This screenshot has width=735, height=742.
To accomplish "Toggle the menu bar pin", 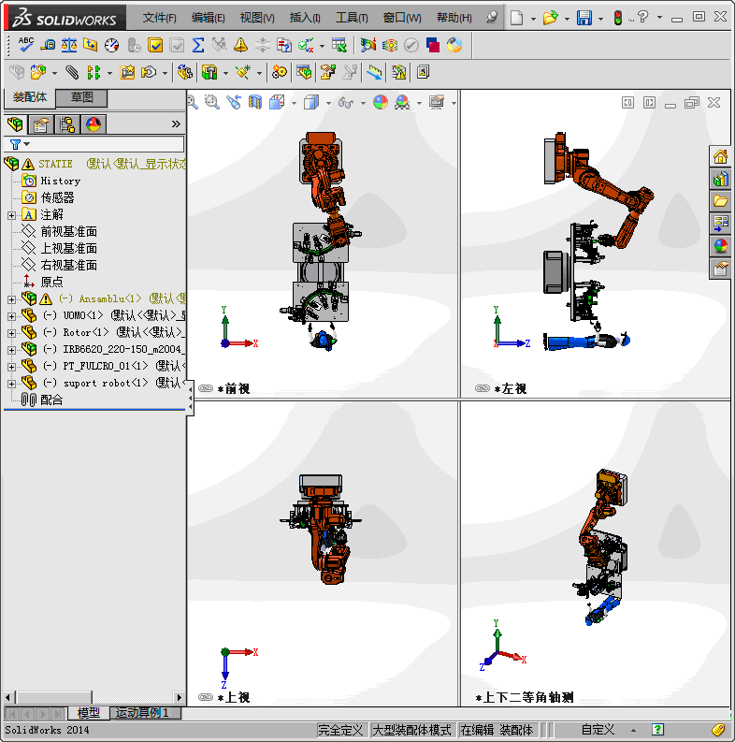I will pos(492,18).
